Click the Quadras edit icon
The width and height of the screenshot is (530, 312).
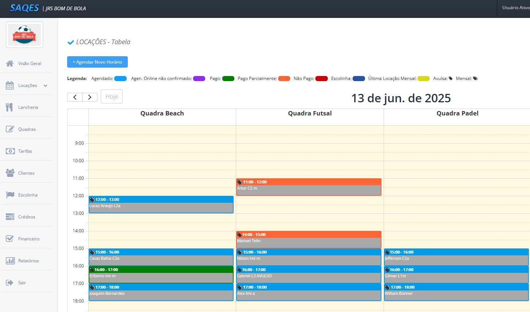tap(10, 129)
